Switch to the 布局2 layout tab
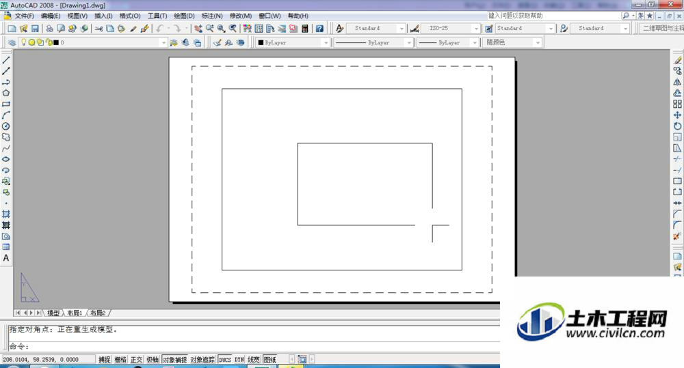The image size is (684, 368). tap(98, 313)
